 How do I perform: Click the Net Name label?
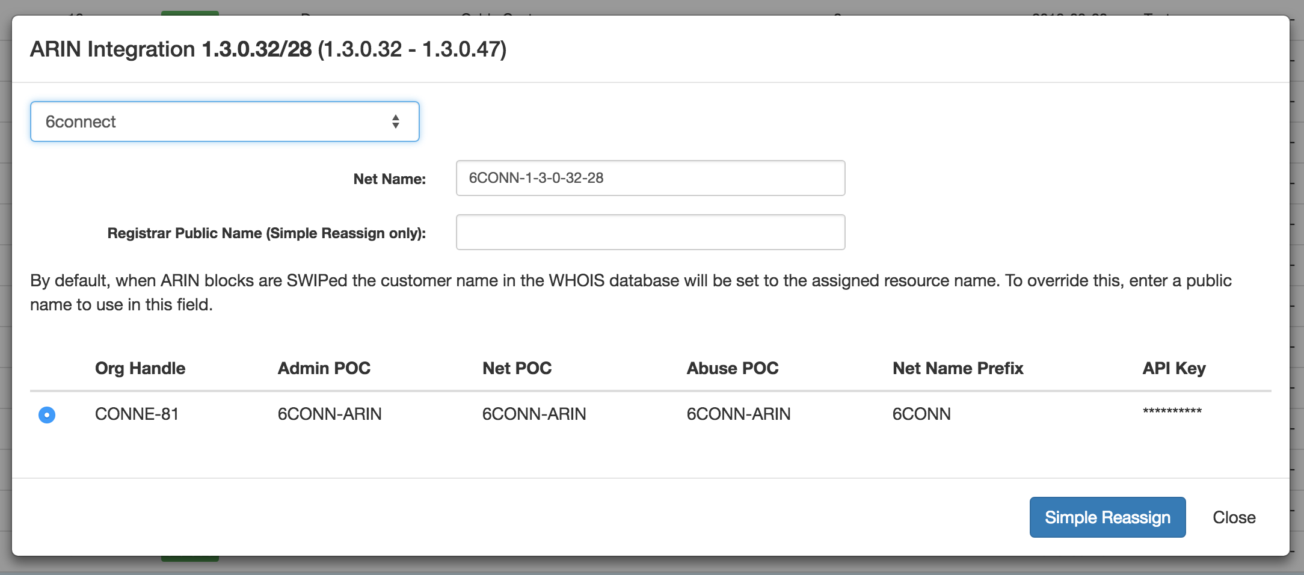click(390, 179)
